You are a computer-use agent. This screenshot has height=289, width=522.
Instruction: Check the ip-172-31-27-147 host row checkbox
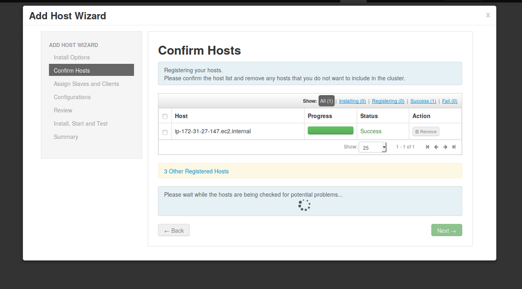point(165,132)
